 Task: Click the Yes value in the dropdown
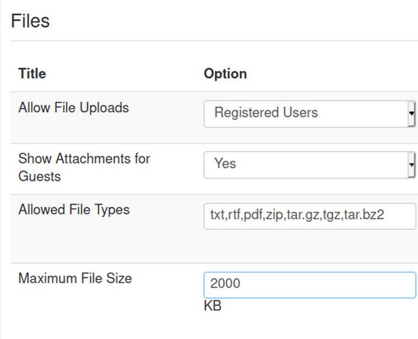[225, 164]
